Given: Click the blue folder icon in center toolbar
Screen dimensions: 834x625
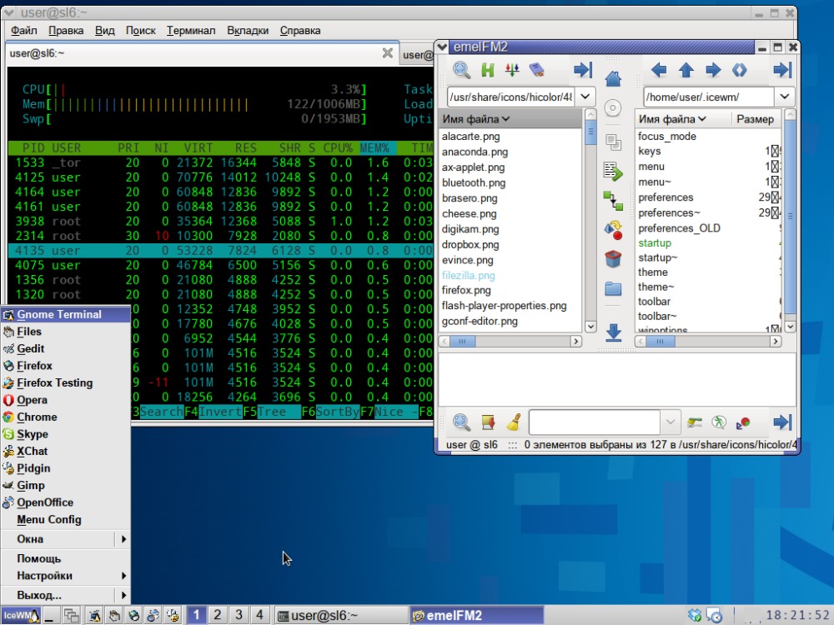Looking at the screenshot, I should (613, 288).
